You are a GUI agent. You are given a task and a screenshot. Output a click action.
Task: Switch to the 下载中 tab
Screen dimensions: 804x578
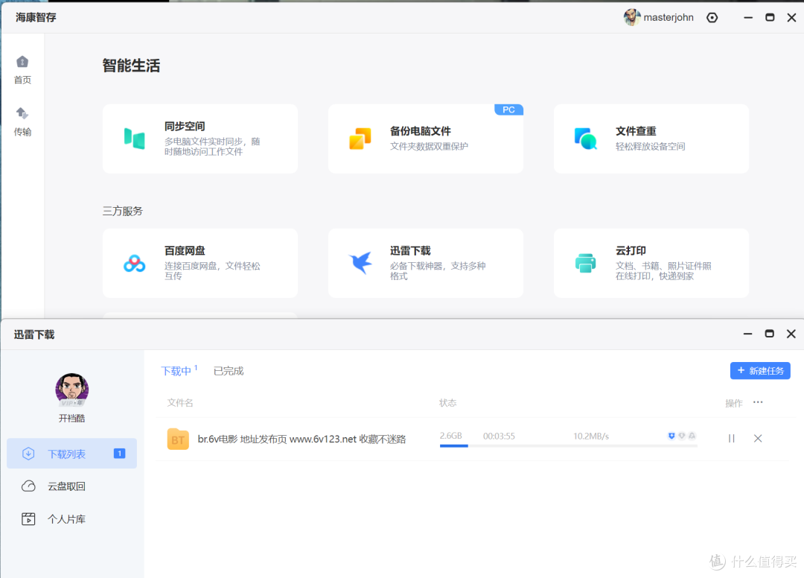(176, 372)
